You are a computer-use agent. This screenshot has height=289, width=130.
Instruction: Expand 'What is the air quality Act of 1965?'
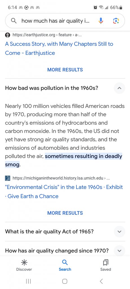click(x=119, y=231)
